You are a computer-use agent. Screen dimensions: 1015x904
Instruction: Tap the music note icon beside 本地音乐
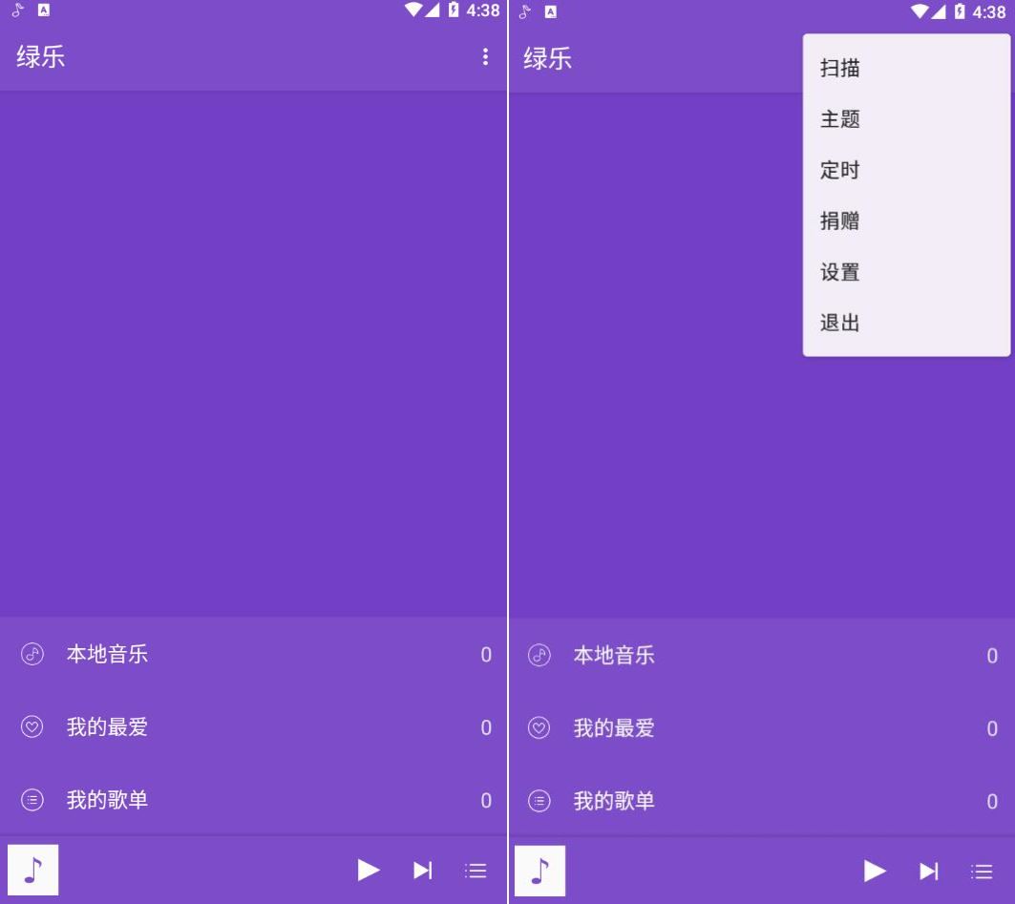(x=32, y=655)
